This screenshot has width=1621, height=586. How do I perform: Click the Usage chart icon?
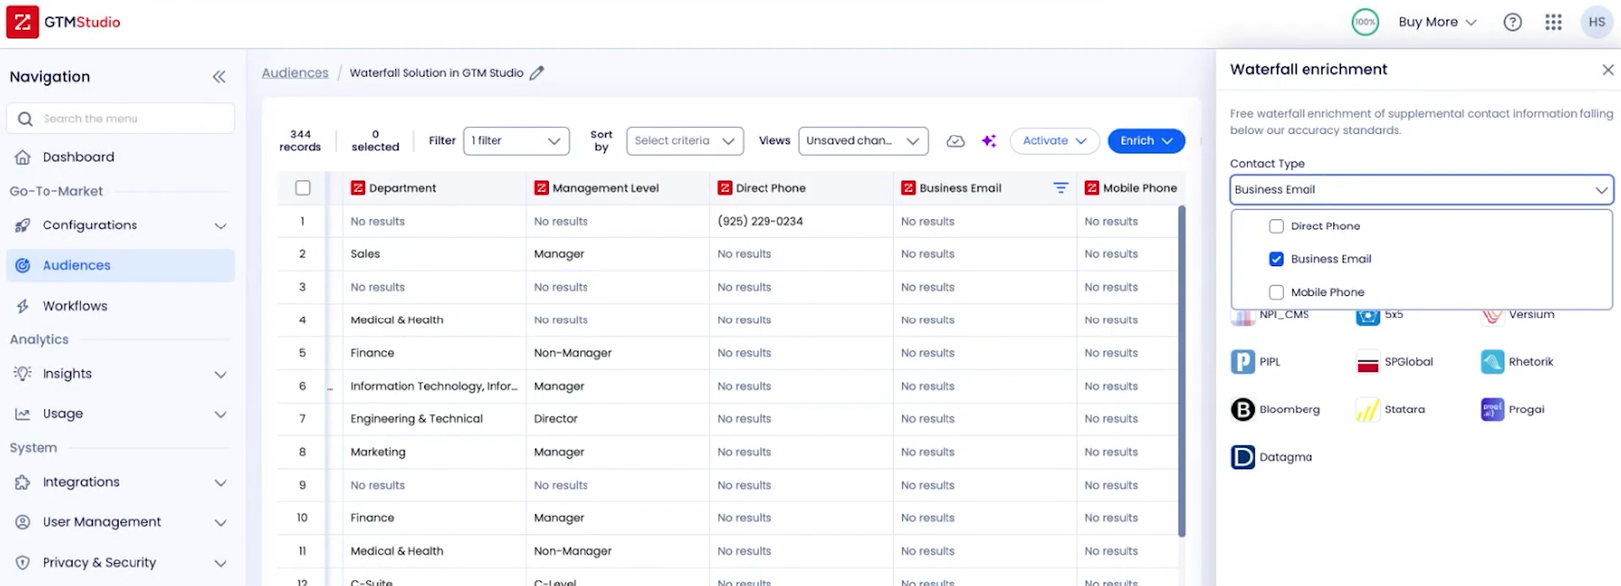pos(23,414)
